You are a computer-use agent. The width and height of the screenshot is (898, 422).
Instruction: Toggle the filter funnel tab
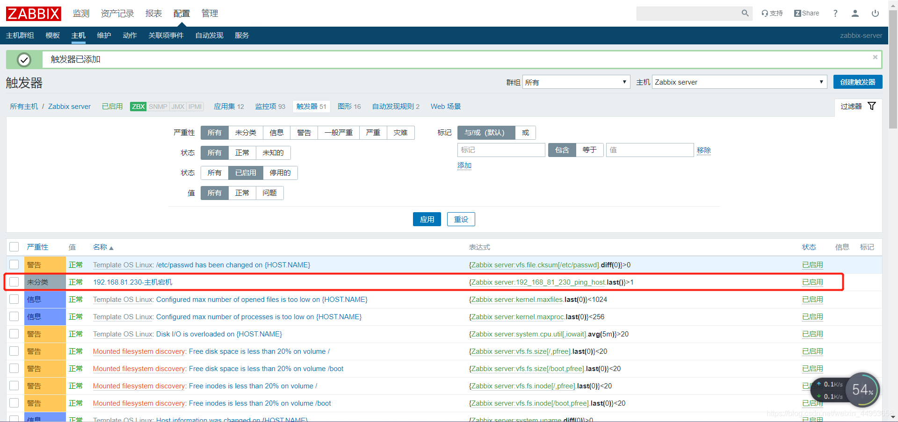pos(858,107)
